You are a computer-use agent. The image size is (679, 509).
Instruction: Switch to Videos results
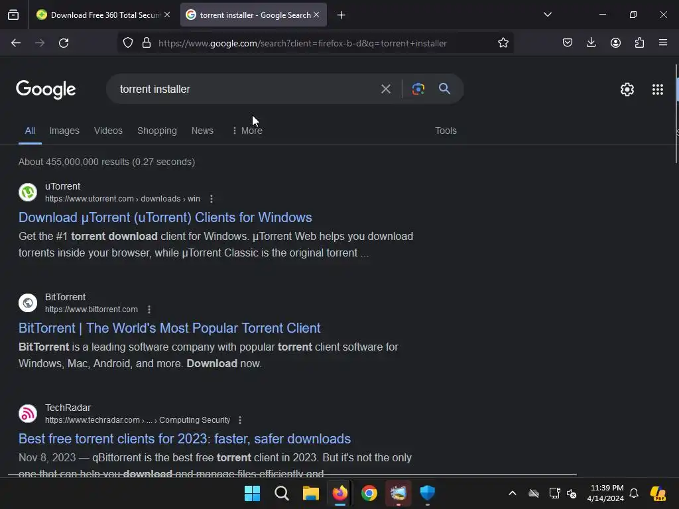(x=108, y=131)
